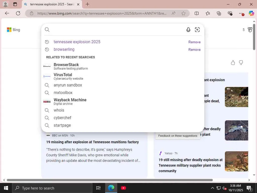Open volume control in system tray
The image size is (257, 193).
224,188
